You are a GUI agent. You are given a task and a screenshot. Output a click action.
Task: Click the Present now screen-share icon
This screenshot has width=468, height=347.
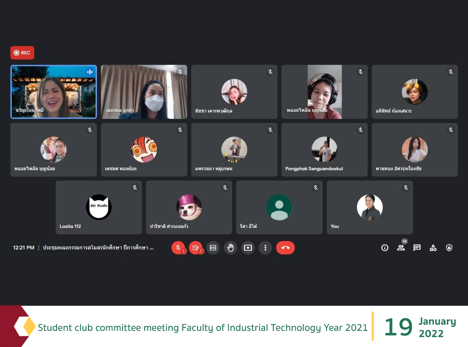tap(248, 248)
